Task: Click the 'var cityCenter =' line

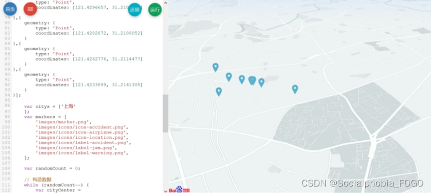Action: tap(58, 190)
